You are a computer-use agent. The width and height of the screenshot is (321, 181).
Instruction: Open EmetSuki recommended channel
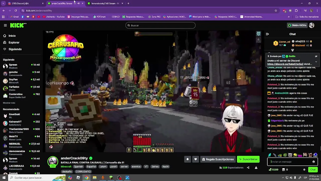click(x=21, y=116)
